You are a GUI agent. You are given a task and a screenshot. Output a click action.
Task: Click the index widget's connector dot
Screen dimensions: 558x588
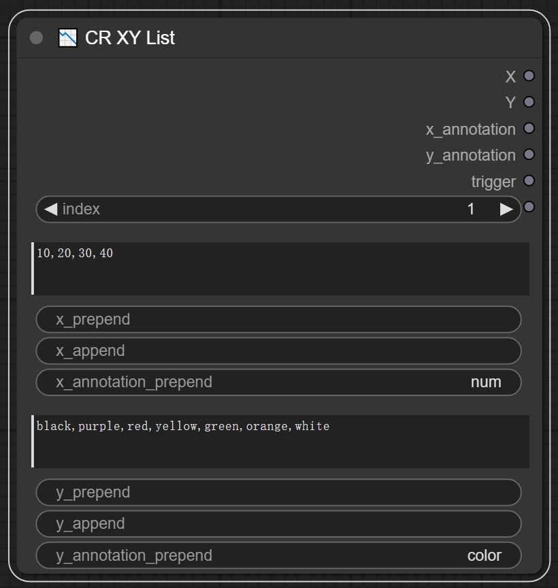click(529, 207)
